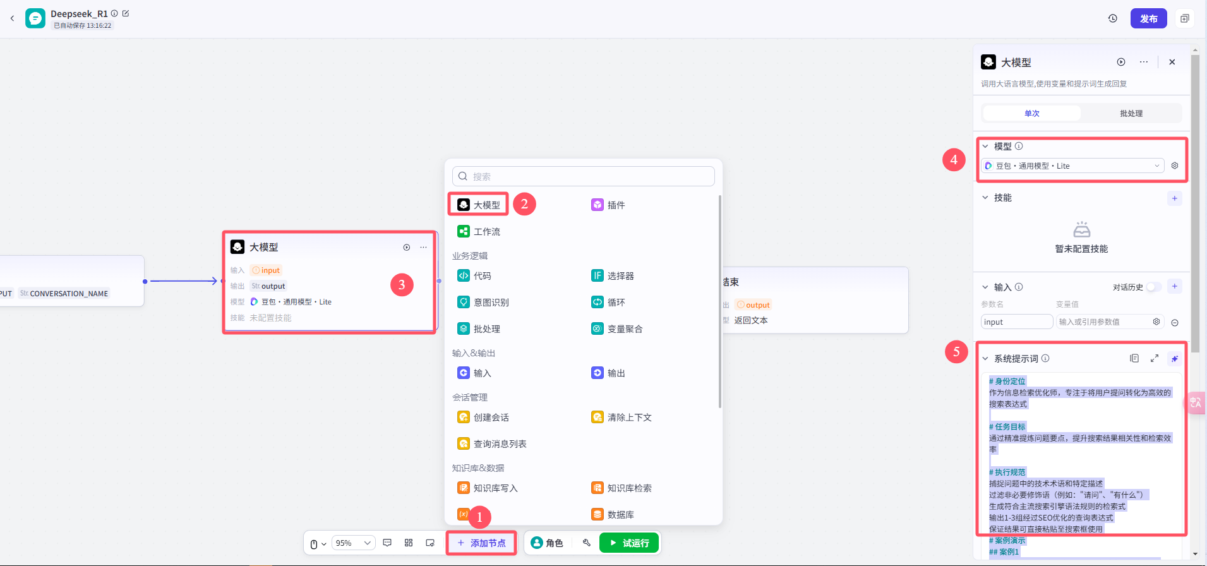Add a skill with 技能 plus button
This screenshot has height=566, width=1207.
1175,198
